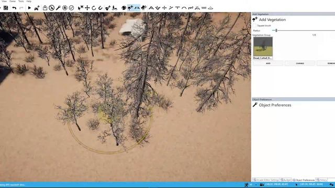Image resolution: width=335 pixels, height=188 pixels.
Task: Open the wrench settings tool in the toolbar
Action: click(58, 8)
